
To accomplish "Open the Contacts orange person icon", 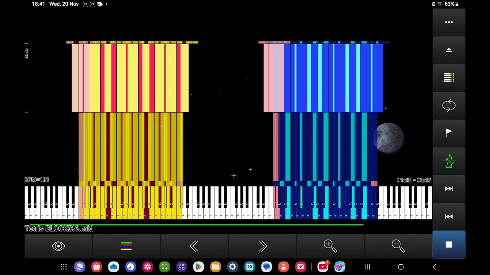I will 283,267.
